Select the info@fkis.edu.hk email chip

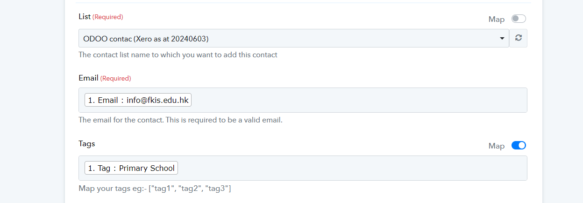138,100
